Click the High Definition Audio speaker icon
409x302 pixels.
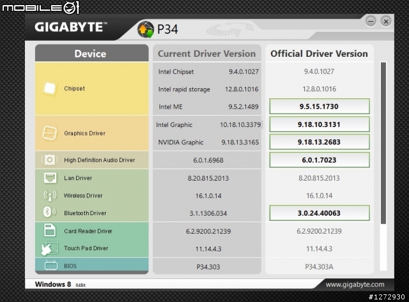point(50,160)
